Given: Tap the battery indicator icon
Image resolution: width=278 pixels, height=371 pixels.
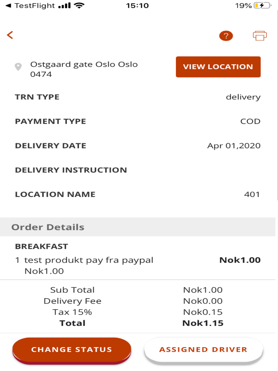Looking at the screenshot, I should point(262,6).
